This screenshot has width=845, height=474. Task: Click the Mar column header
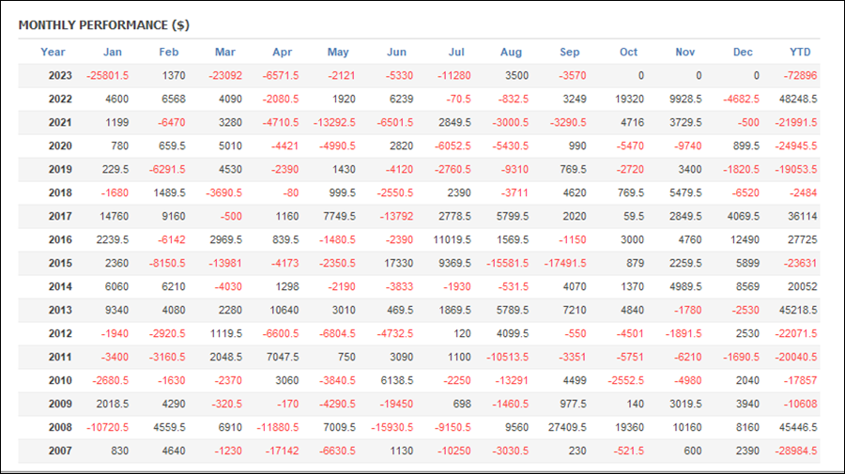[x=225, y=53]
